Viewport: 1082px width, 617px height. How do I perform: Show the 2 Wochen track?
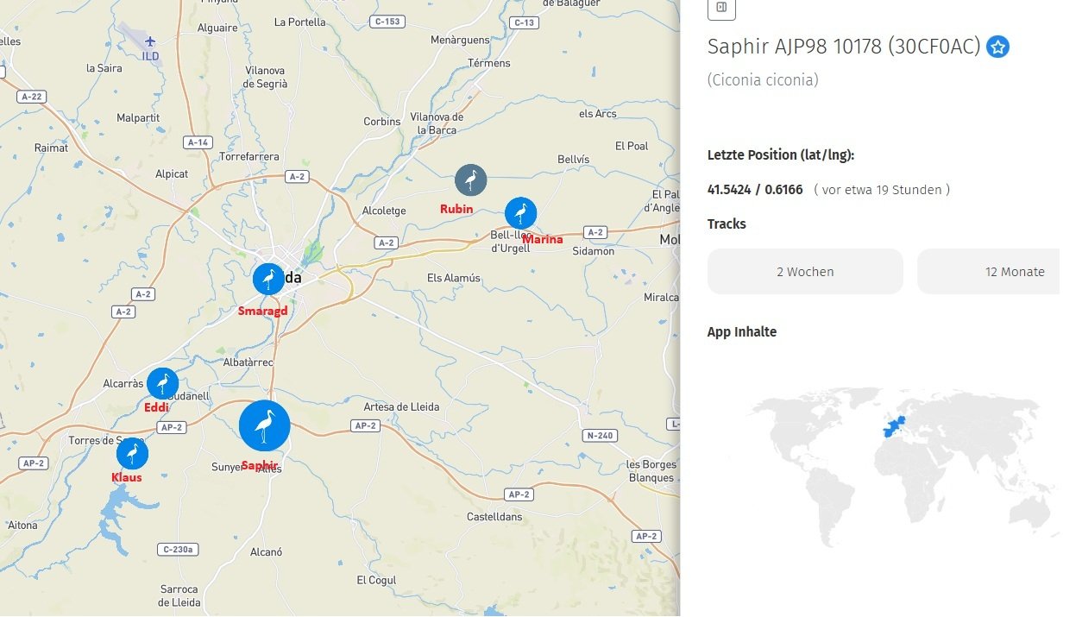tap(805, 272)
